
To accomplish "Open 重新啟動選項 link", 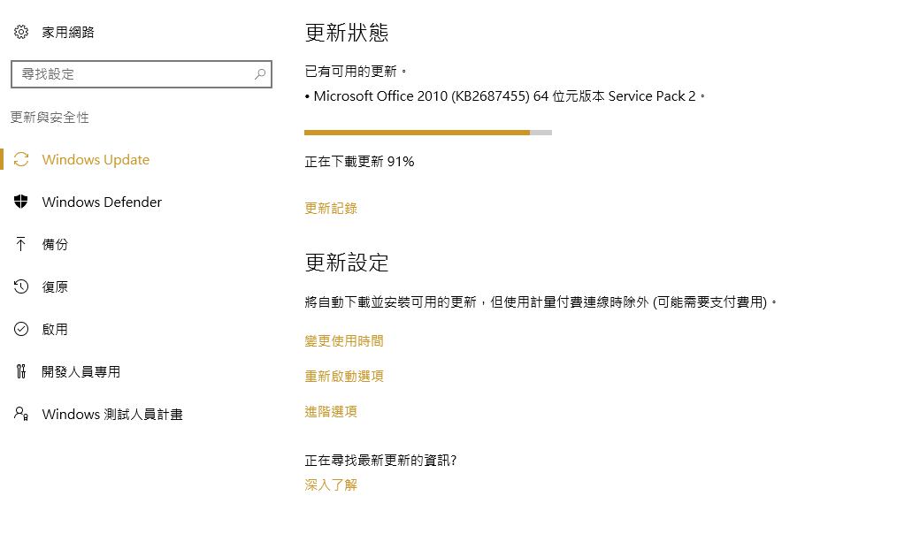I will (344, 377).
